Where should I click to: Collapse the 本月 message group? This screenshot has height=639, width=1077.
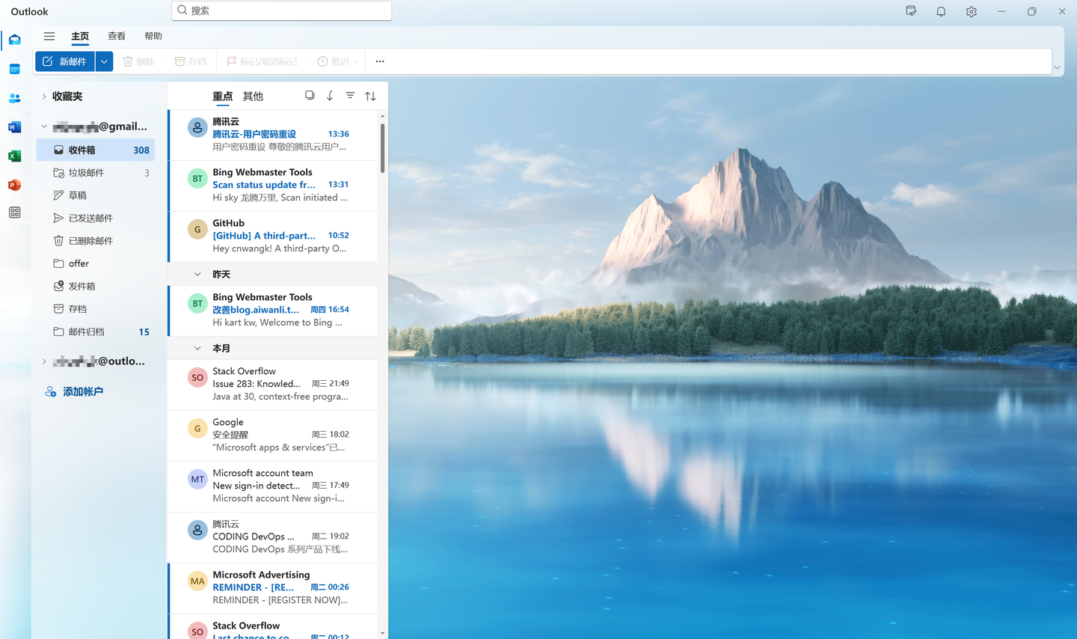[197, 349]
